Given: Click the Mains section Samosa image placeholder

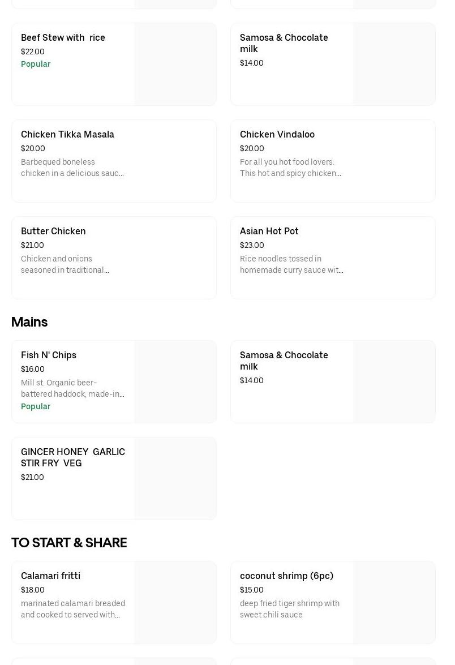Looking at the screenshot, I should pyautogui.click(x=394, y=382).
